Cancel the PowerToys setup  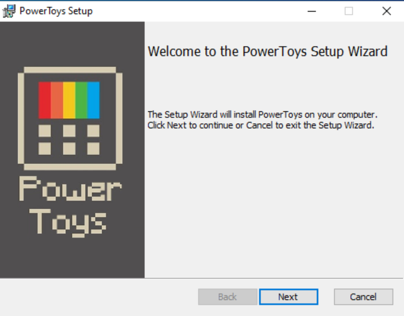pyautogui.click(x=363, y=297)
